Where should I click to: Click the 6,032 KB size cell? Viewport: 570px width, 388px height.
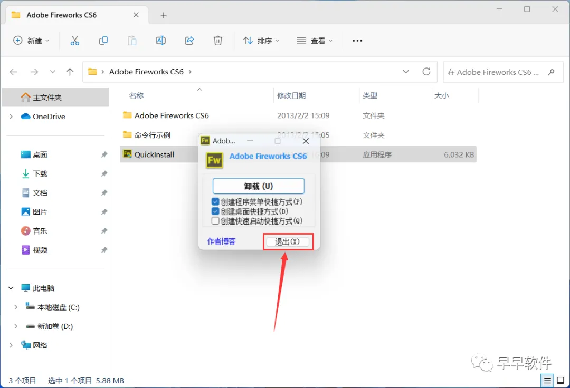[x=459, y=154]
